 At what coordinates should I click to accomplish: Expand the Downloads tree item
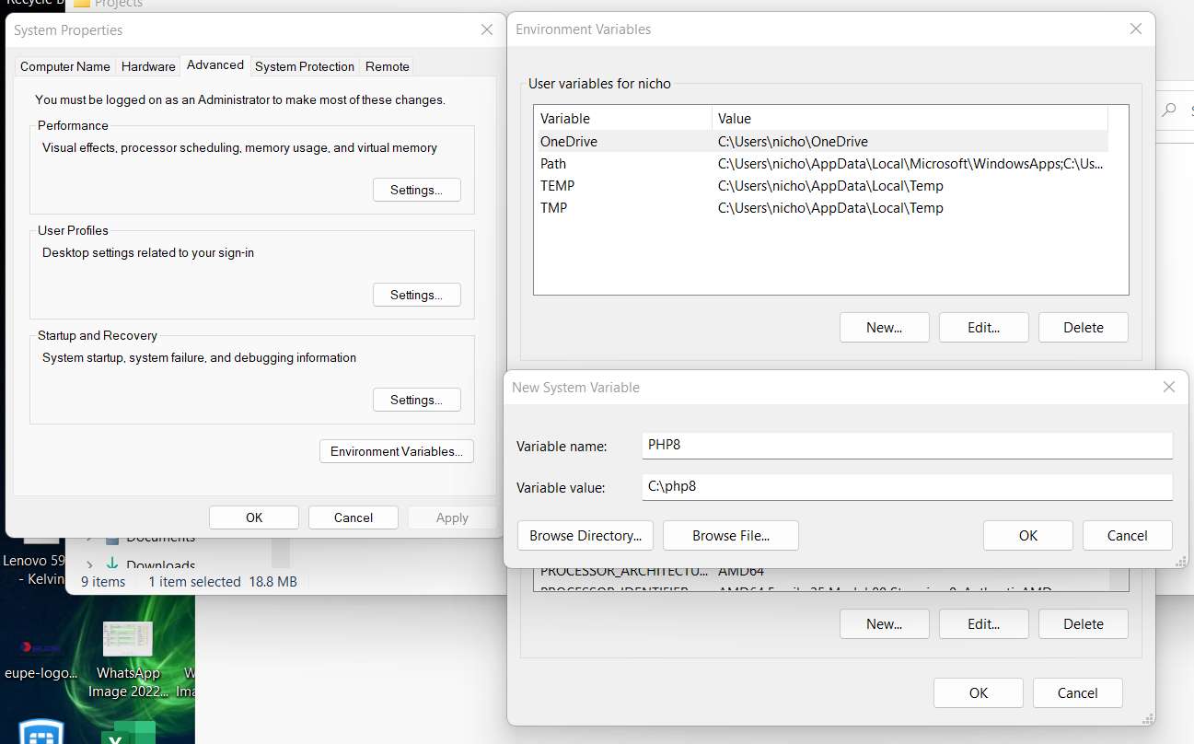tap(89, 565)
